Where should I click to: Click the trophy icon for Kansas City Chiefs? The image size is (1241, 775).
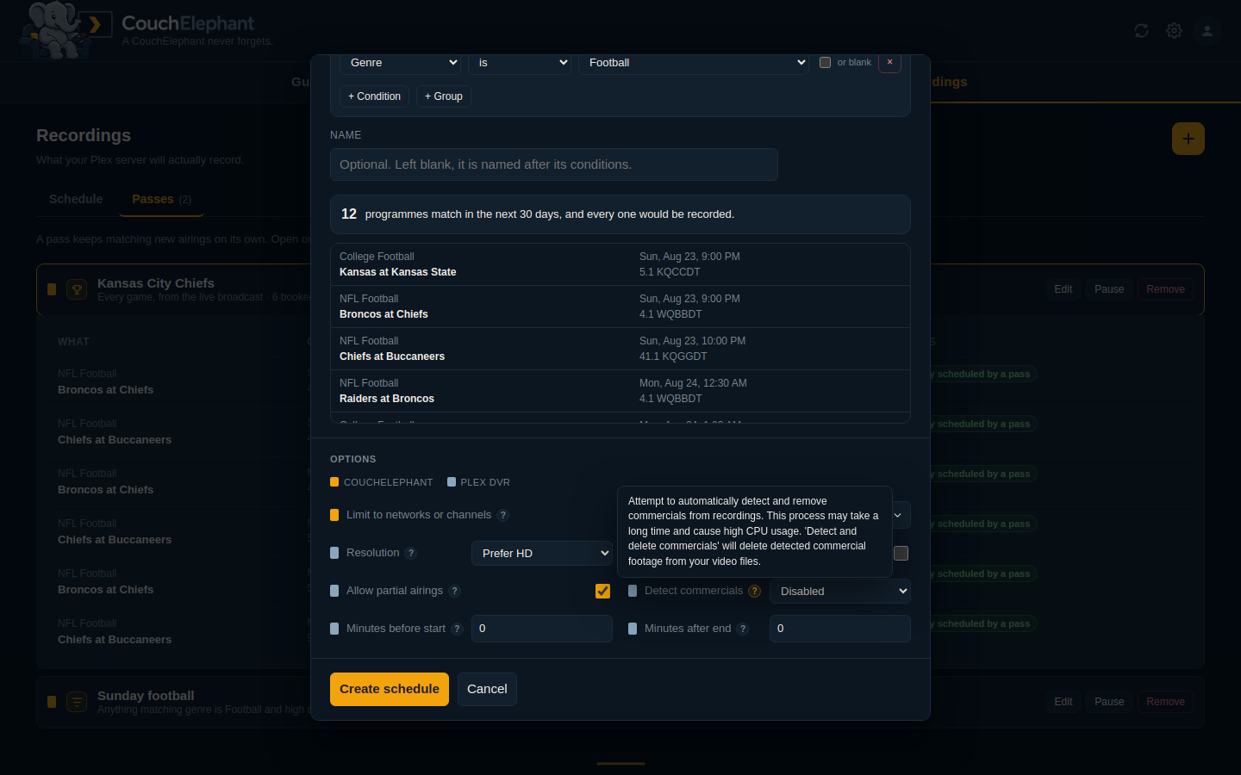tap(77, 289)
